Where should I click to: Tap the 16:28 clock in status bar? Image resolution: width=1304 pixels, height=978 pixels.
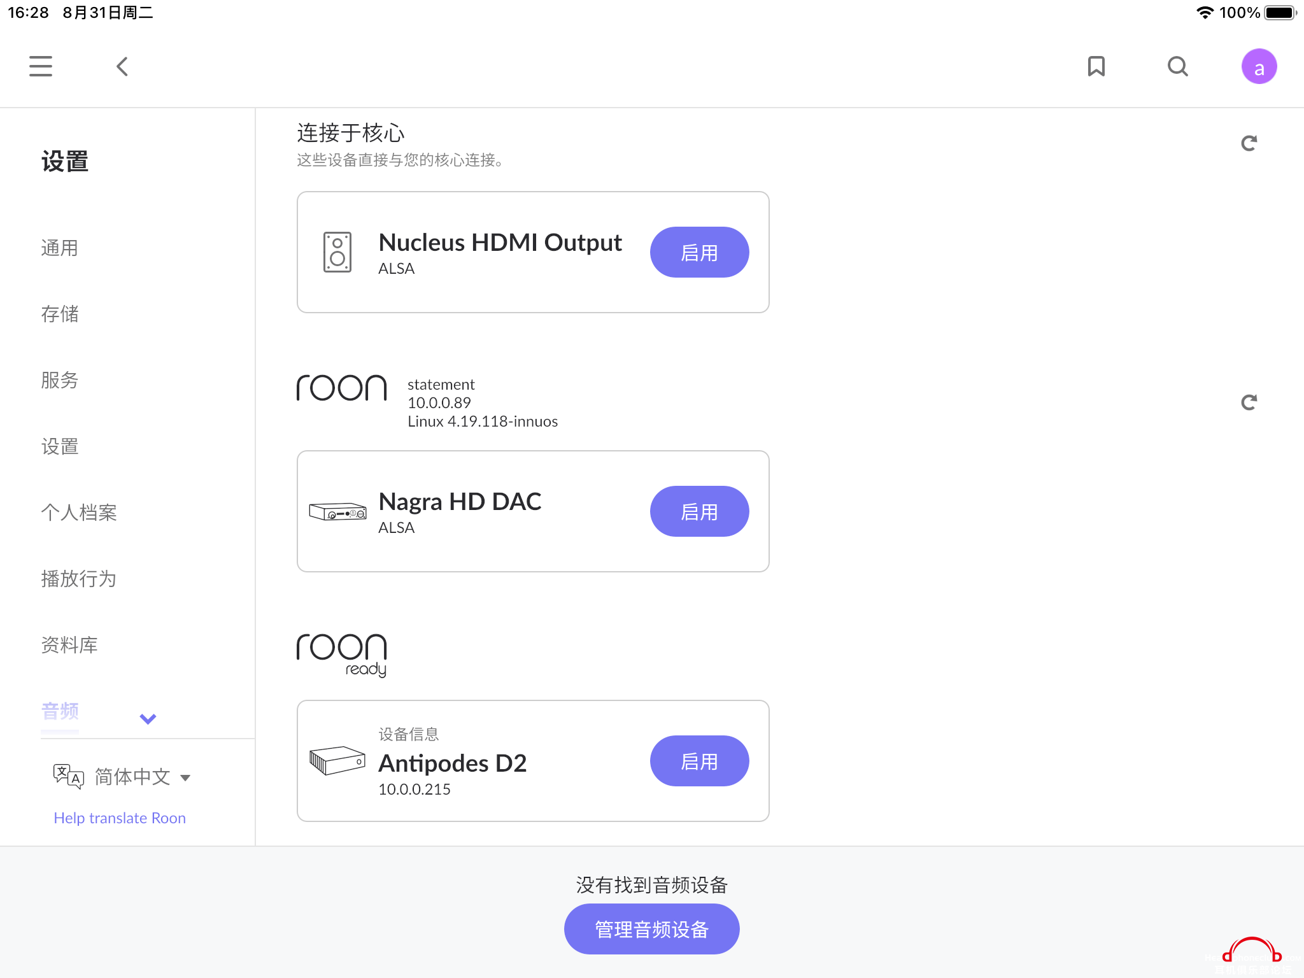[28, 13]
